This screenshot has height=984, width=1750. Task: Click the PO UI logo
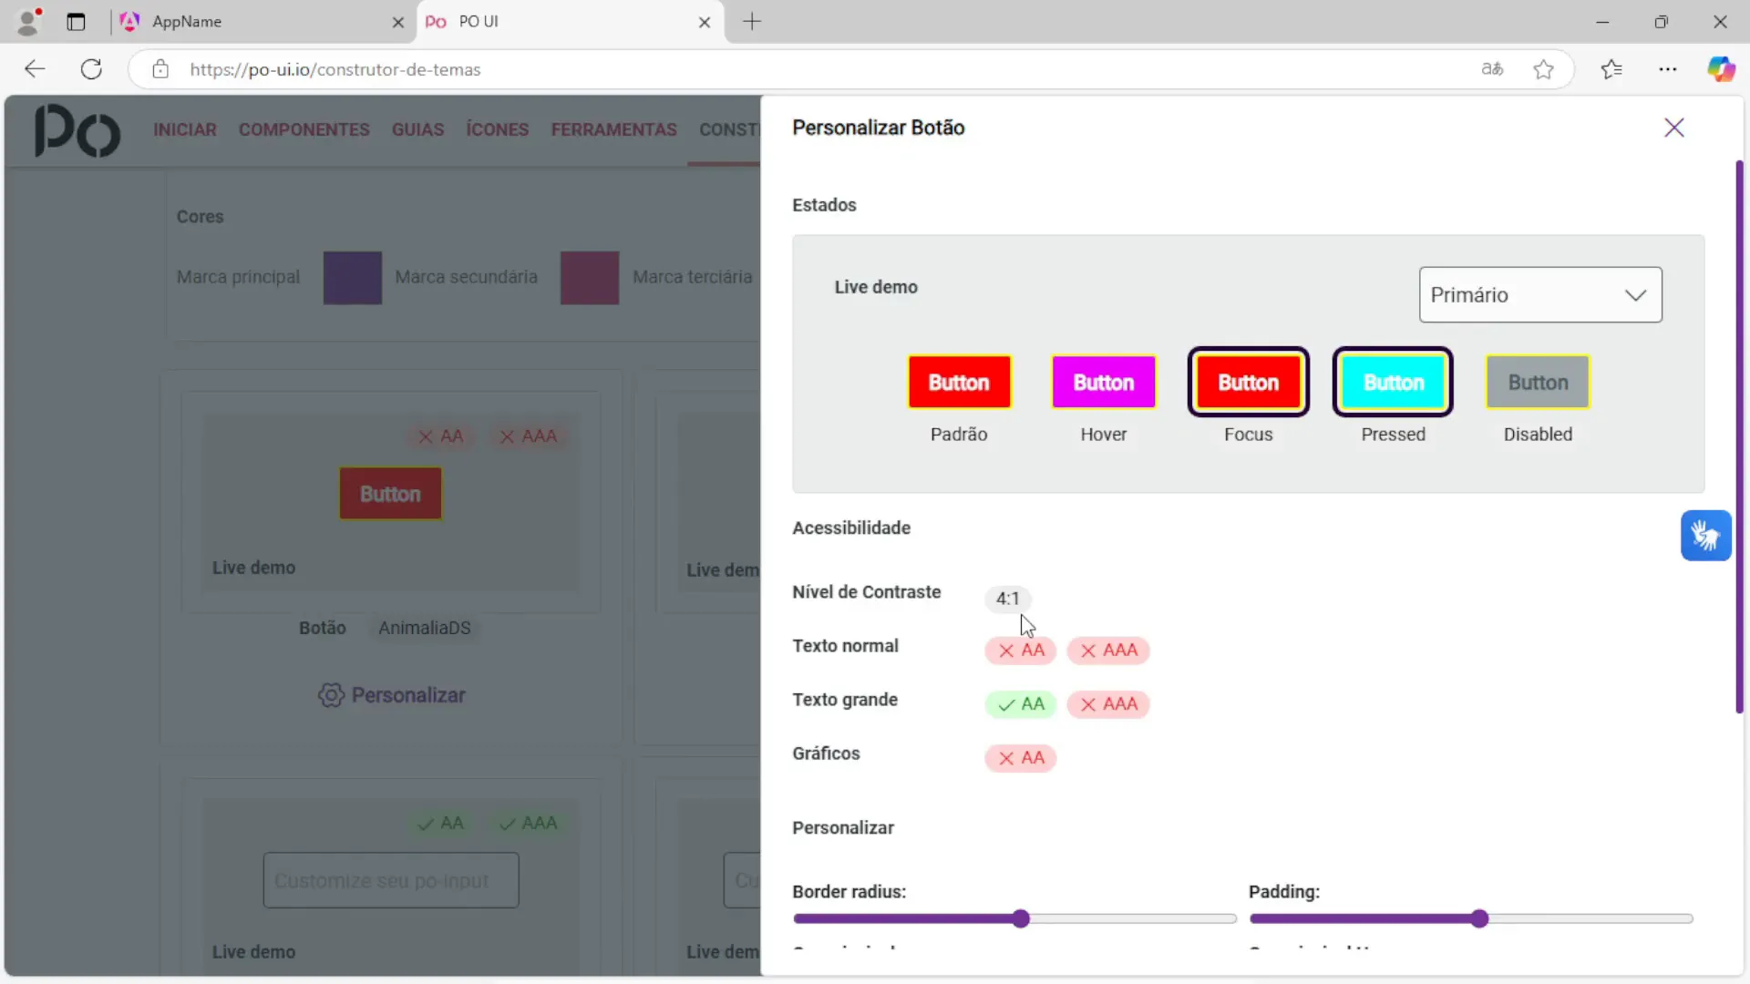point(77,130)
